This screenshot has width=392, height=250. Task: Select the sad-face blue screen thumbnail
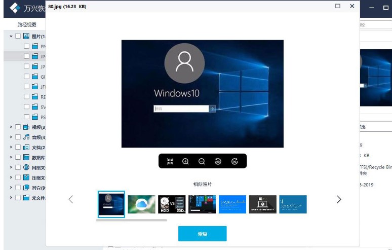pos(293,204)
